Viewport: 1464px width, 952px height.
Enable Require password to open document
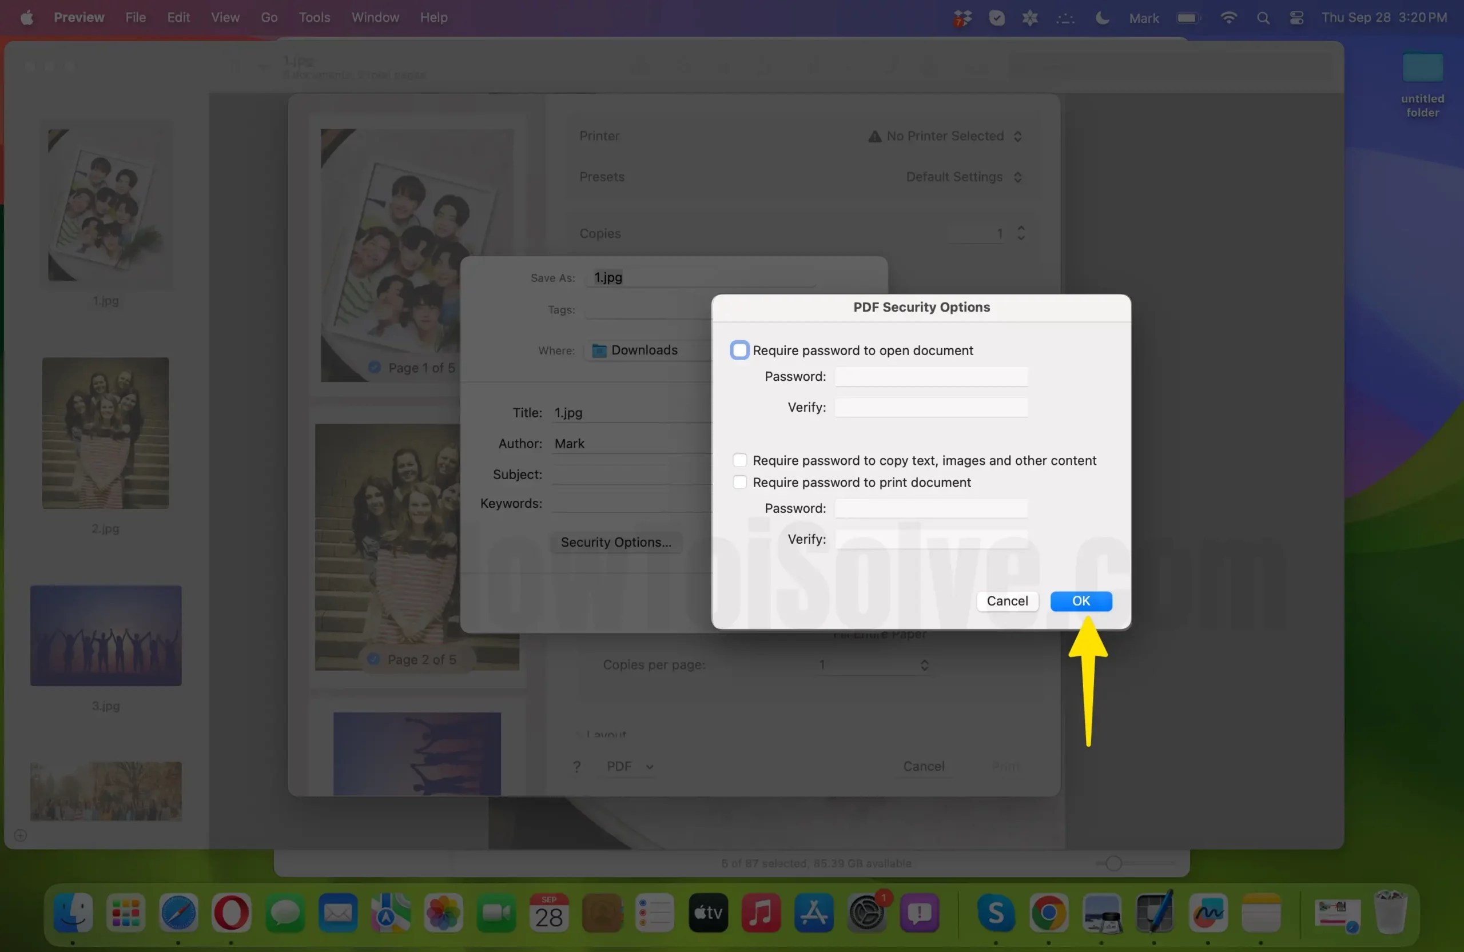tap(739, 350)
